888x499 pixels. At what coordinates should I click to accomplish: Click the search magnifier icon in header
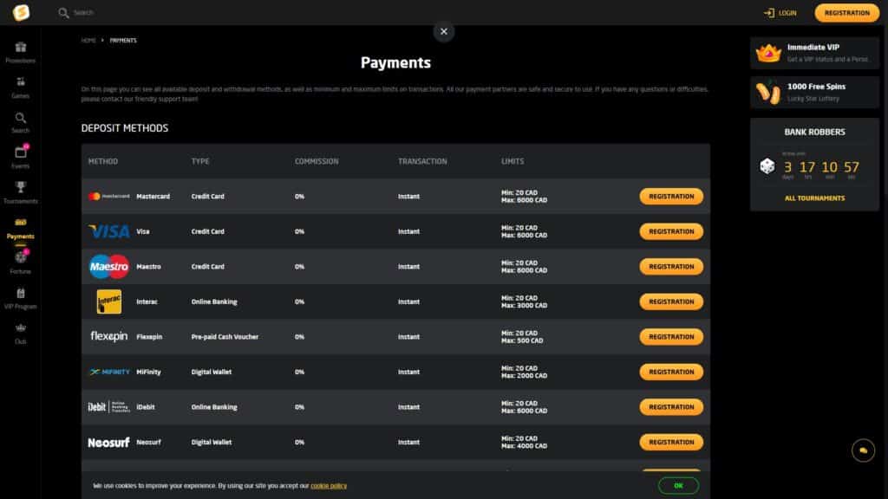pos(63,12)
